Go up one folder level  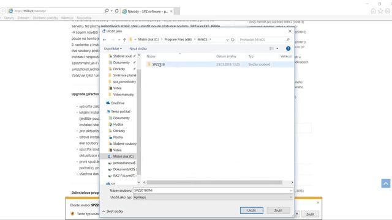[x=124, y=40]
